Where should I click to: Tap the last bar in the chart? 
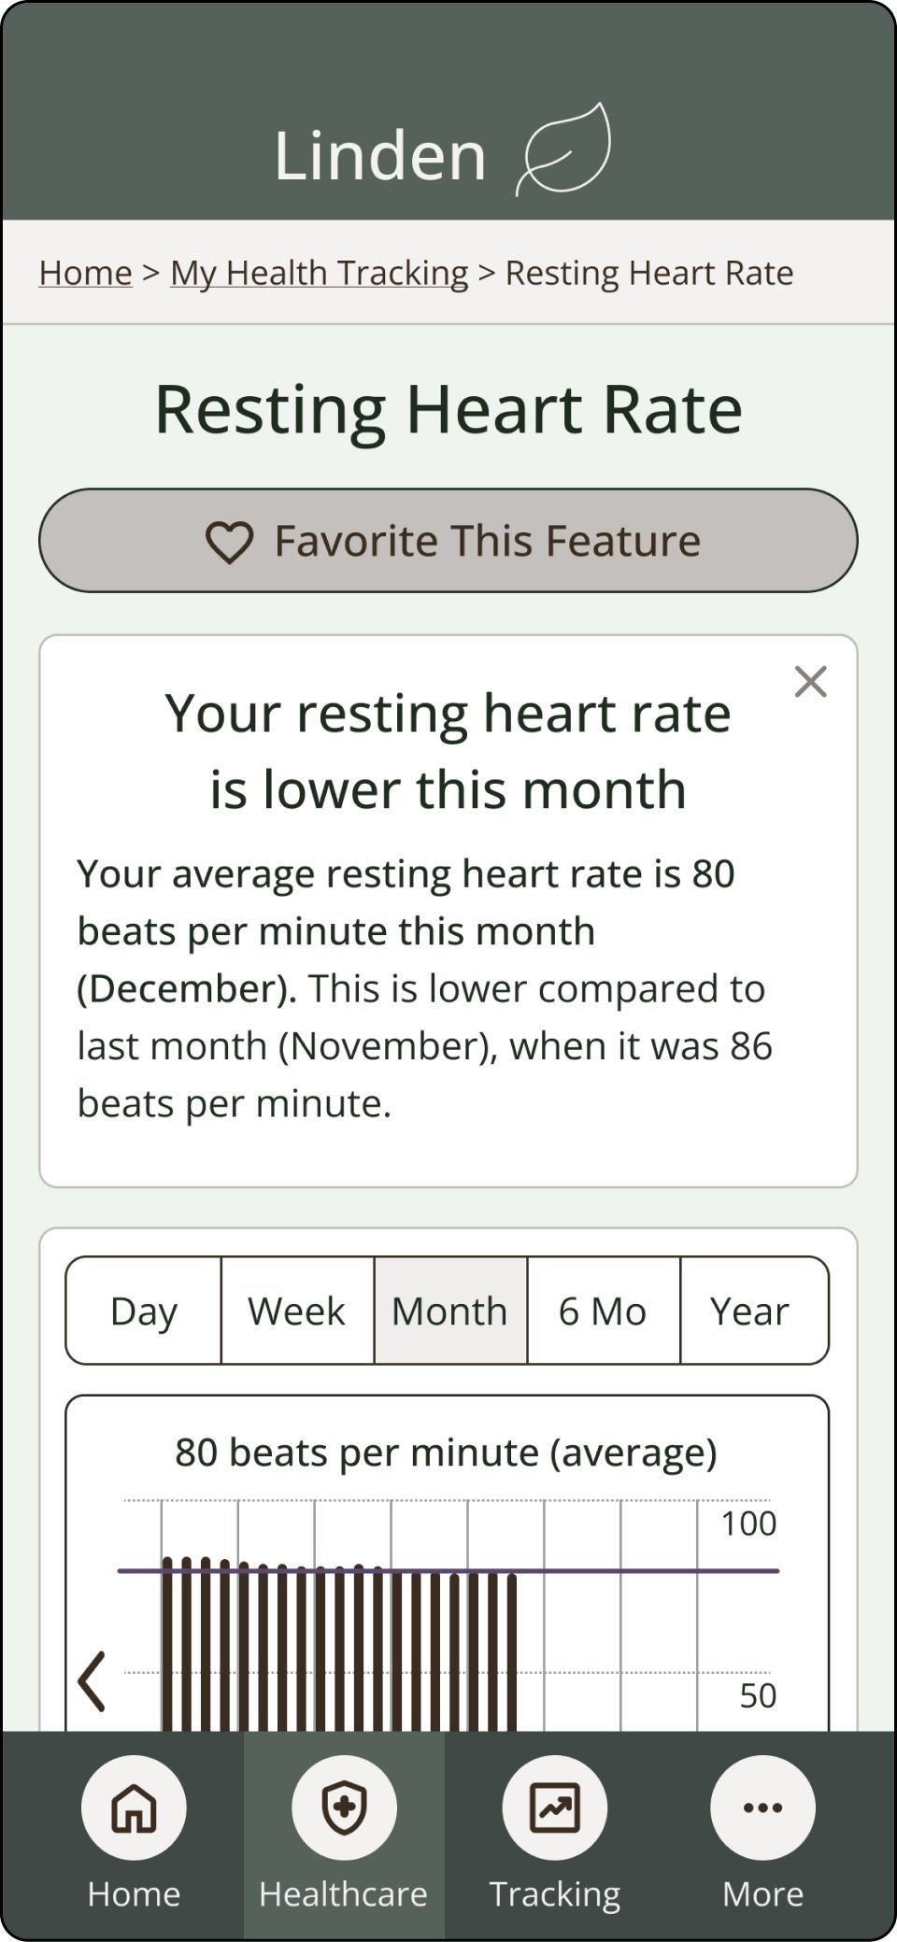click(x=512, y=1653)
